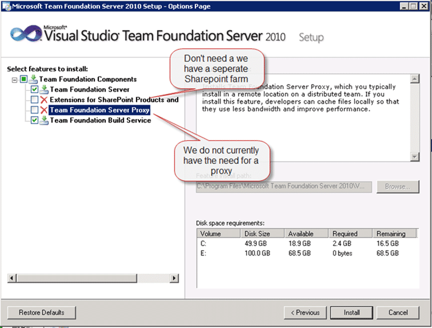Image resolution: width=432 pixels, height=328 pixels.
Task: Select Team Foundation Build Service item
Action: [101, 120]
